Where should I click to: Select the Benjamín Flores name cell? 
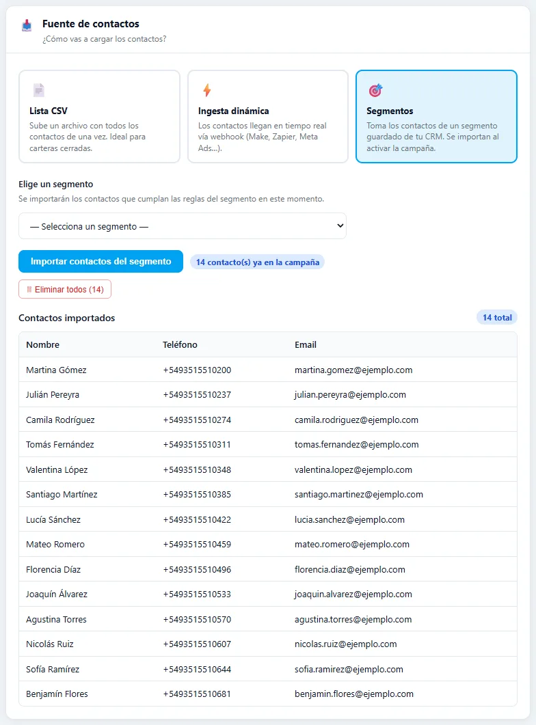point(57,694)
